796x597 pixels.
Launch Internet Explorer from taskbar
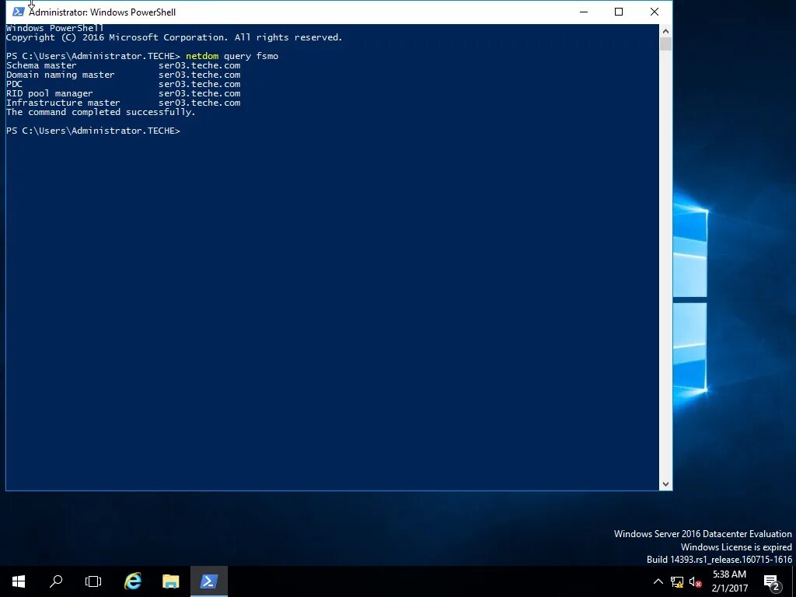click(133, 581)
